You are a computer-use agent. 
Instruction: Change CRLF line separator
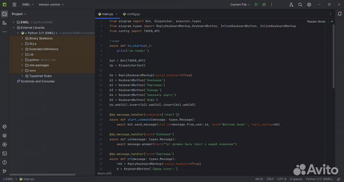(x=270, y=179)
